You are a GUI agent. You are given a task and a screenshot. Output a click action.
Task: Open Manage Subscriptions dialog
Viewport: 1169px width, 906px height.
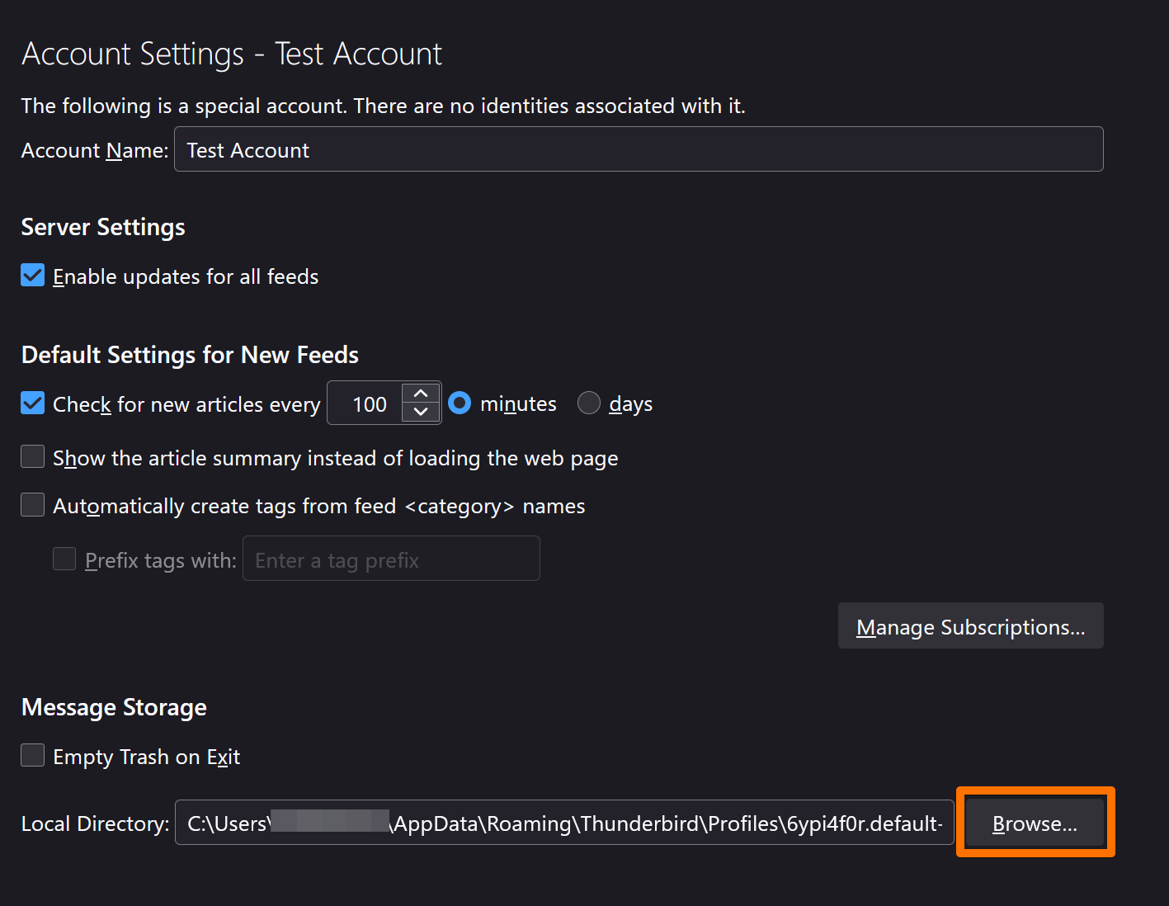pos(970,626)
